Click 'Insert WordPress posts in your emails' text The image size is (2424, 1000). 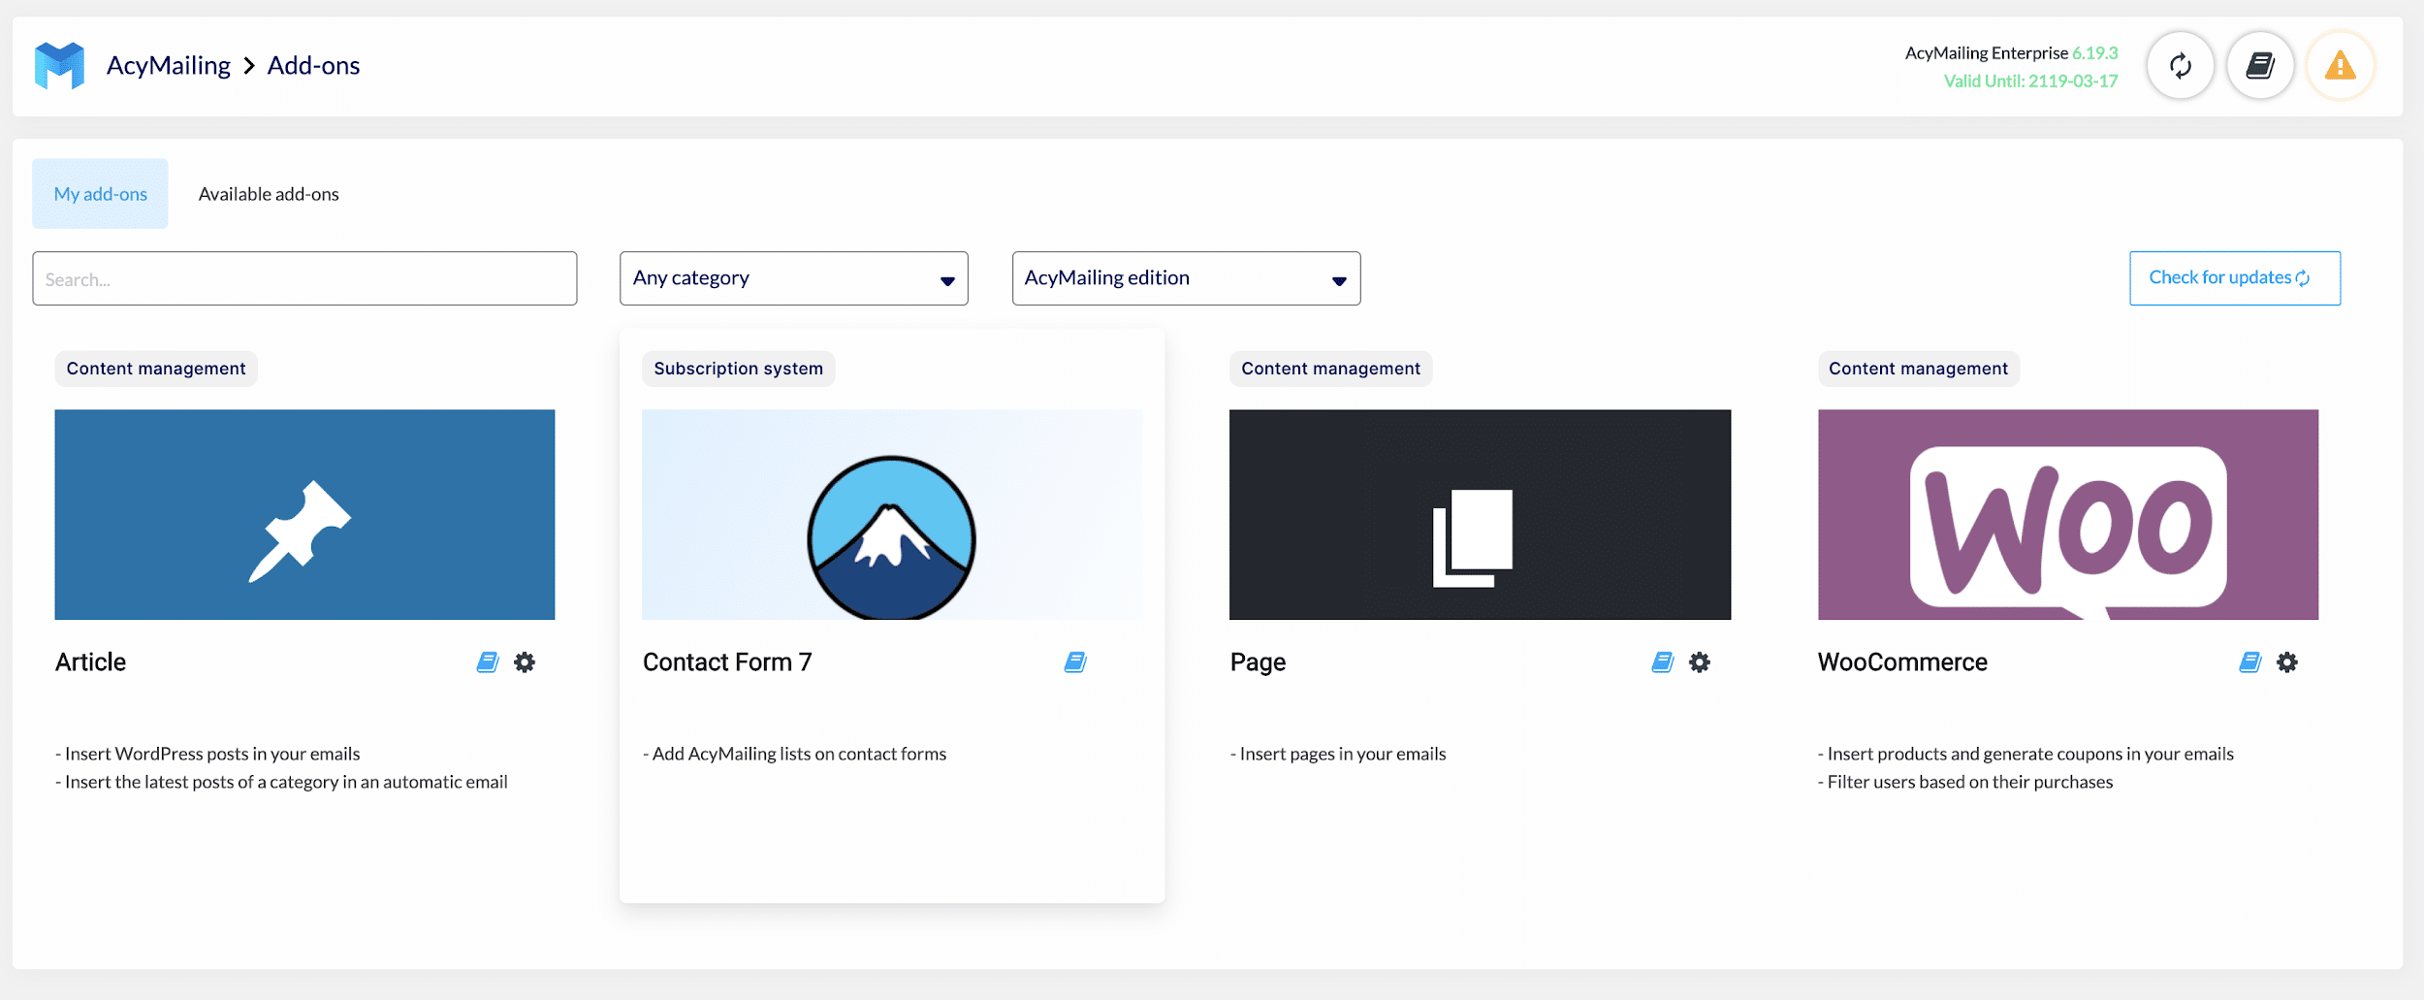pos(207,754)
